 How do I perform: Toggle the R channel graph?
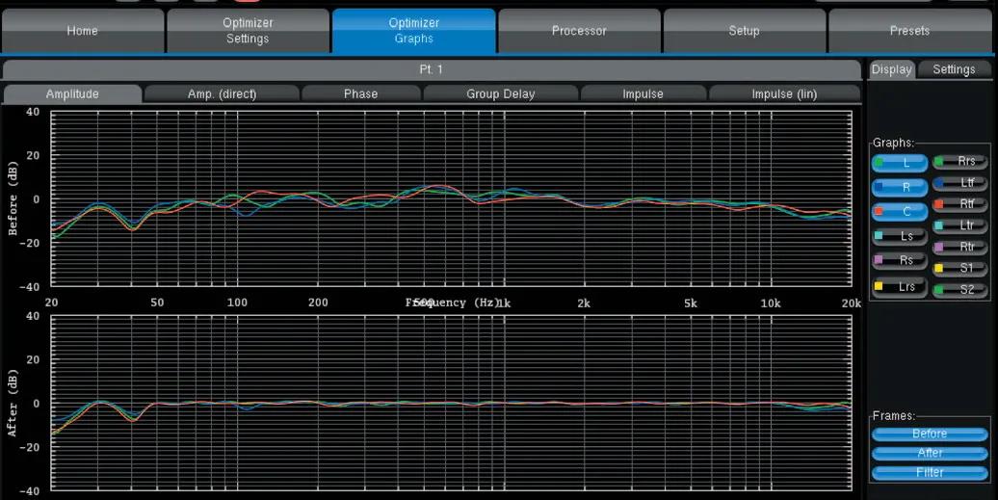900,188
